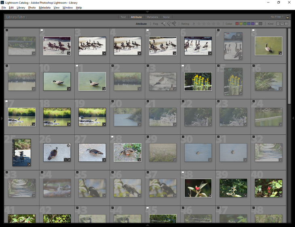Click the adjustments badge on photo 25 goose
This screenshot has height=227, width=295.
[x=29, y=164]
